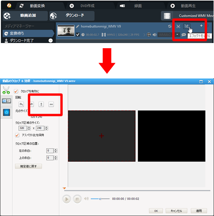Click the add effect magic wand icon
This screenshot has height=216, width=214.
click(187, 26)
